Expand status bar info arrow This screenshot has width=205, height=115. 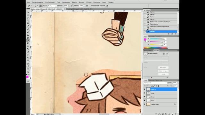pos(60,114)
